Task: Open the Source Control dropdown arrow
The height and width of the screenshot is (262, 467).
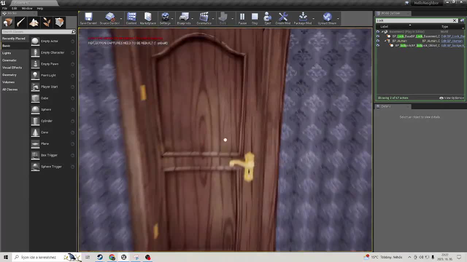Action: 121,18
